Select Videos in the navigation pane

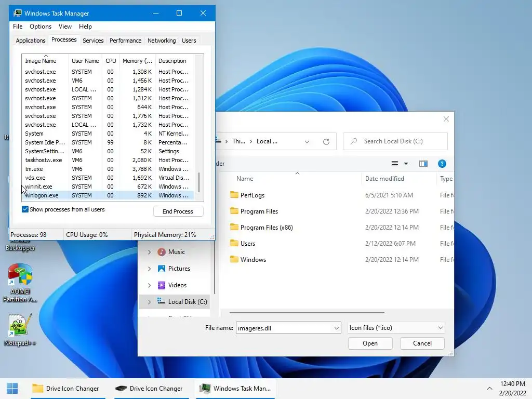click(177, 285)
